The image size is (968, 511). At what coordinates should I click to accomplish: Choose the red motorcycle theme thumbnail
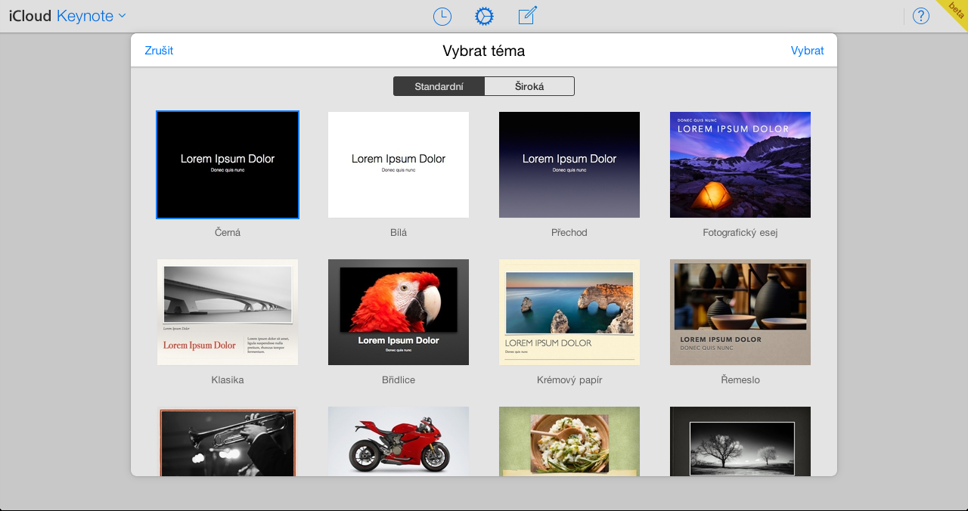coord(399,442)
